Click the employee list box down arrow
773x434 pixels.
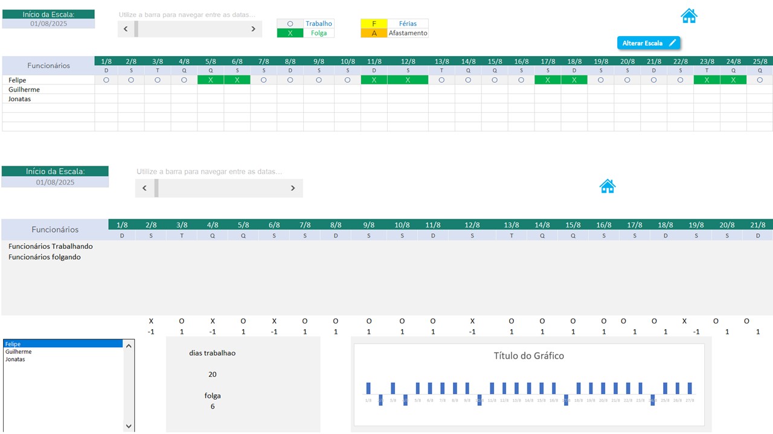click(x=129, y=426)
